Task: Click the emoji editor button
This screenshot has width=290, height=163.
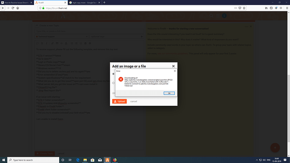Action: 81,43
